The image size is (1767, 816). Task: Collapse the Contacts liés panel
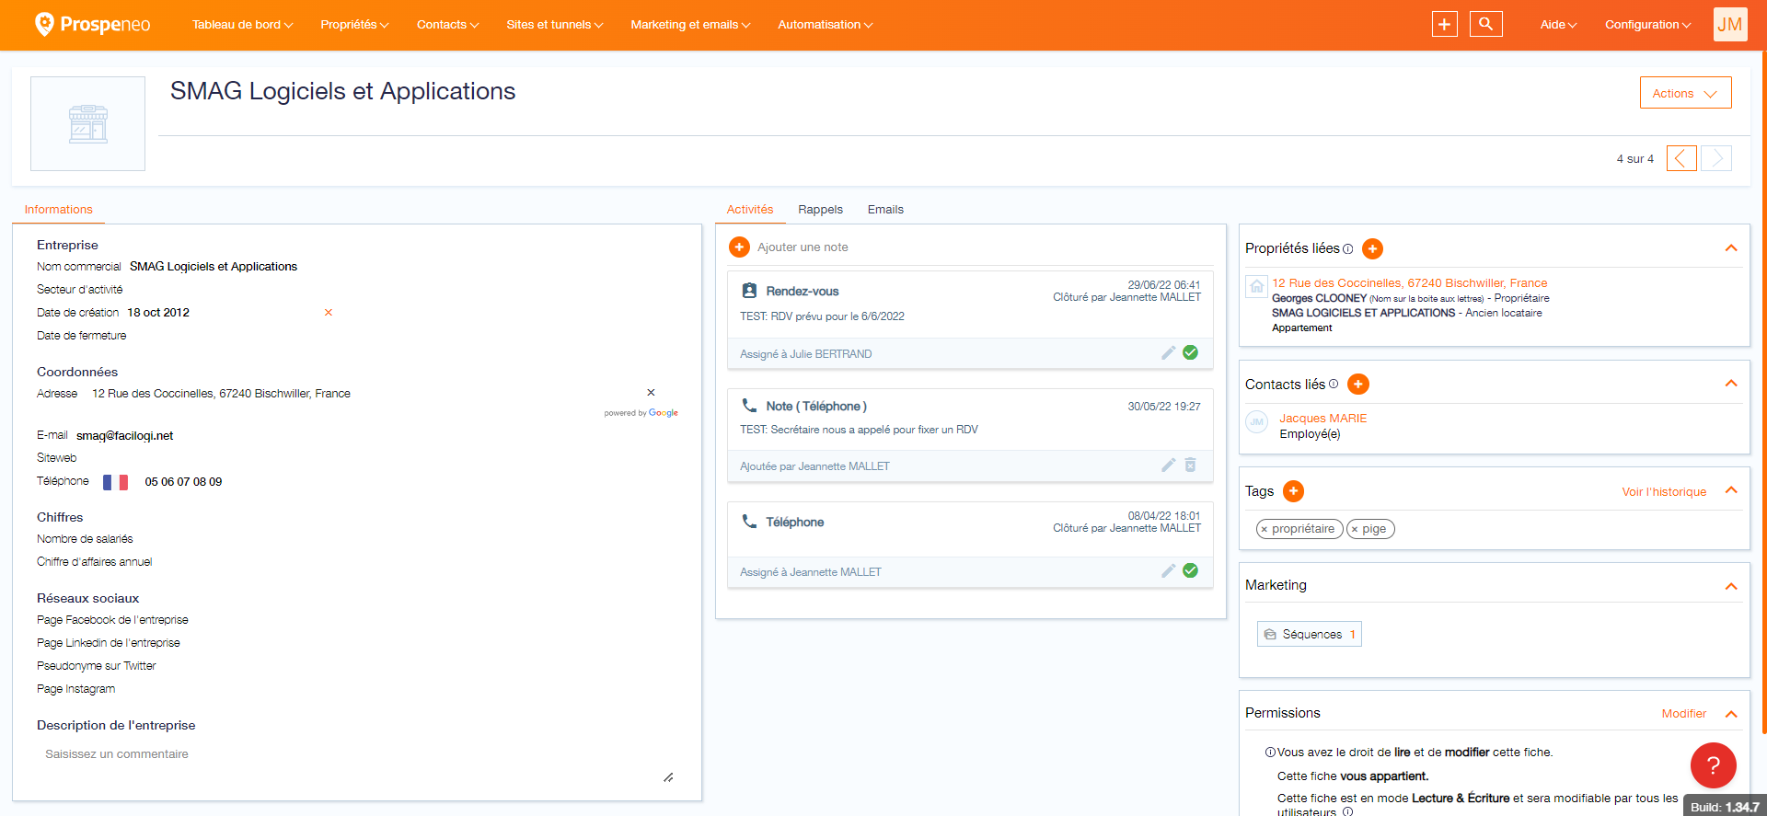[x=1731, y=384]
